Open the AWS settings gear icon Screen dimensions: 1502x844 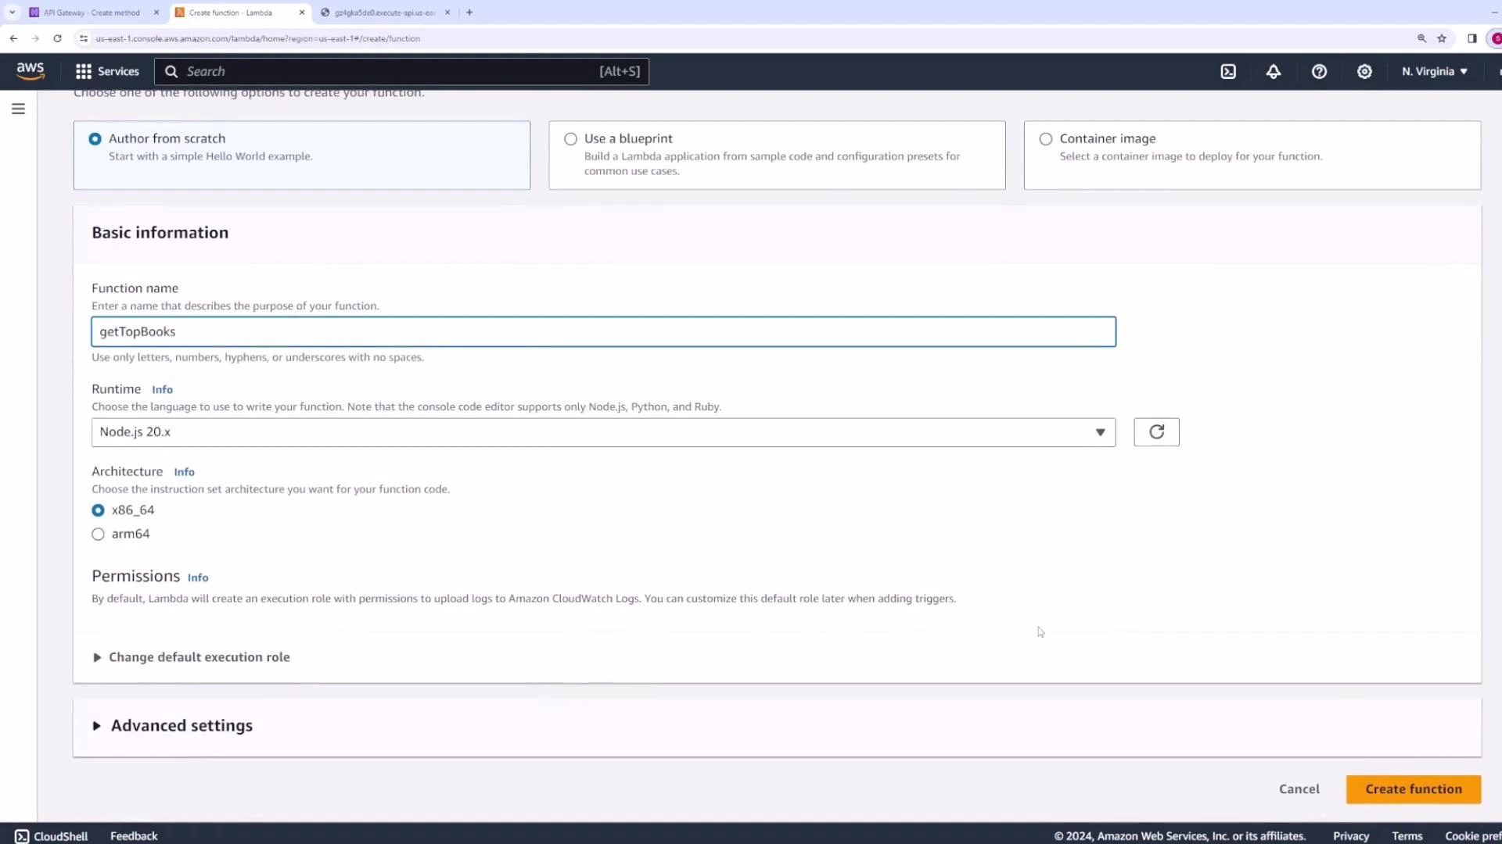[1364, 71]
